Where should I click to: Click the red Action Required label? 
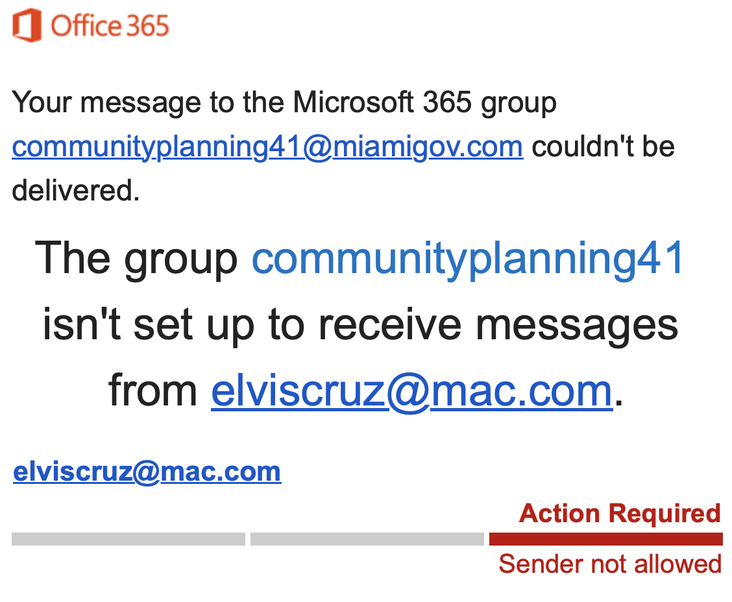coord(620,513)
